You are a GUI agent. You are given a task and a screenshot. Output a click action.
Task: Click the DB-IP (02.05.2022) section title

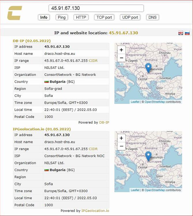point(32,41)
